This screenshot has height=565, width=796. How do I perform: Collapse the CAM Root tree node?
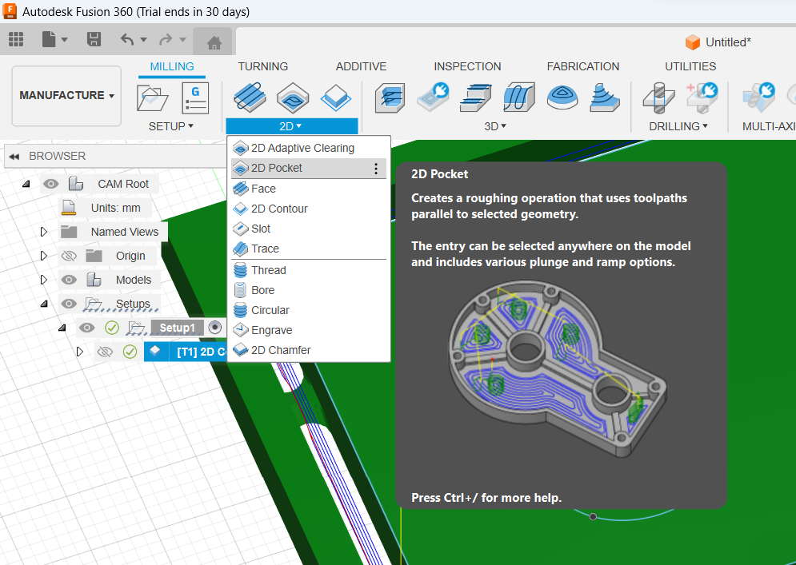26,184
